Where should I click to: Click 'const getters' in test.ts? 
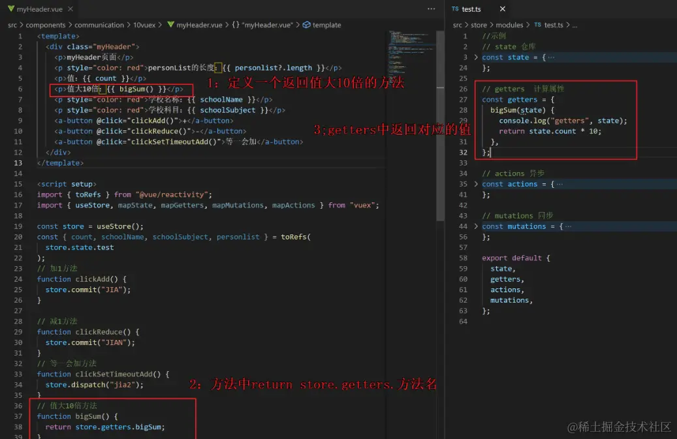click(x=509, y=99)
